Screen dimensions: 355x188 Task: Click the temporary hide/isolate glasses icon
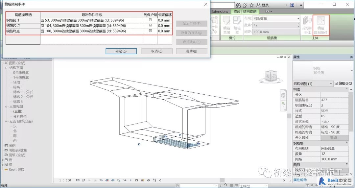pos(125,180)
